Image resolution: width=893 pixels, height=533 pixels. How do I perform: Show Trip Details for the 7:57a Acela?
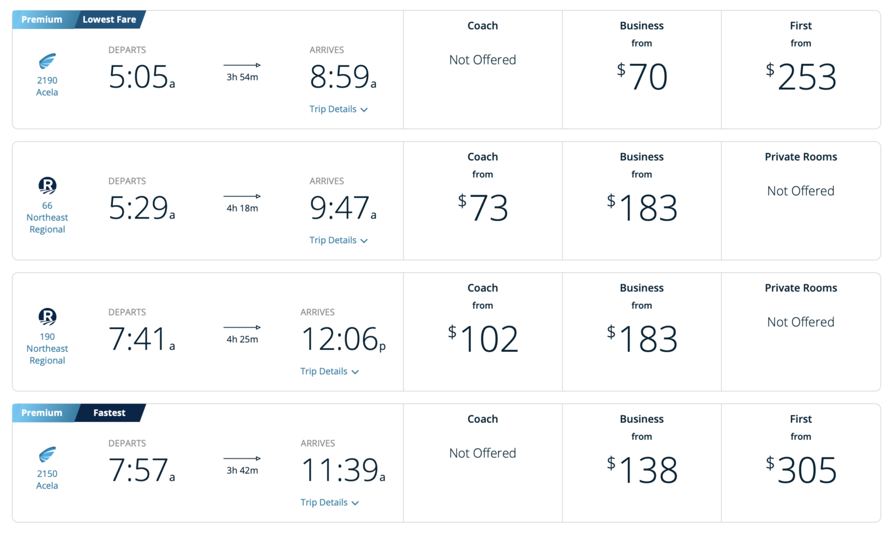[x=330, y=503]
